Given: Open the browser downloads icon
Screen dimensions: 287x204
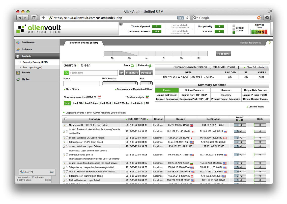Looking at the screenshot, I should [x=267, y=18].
